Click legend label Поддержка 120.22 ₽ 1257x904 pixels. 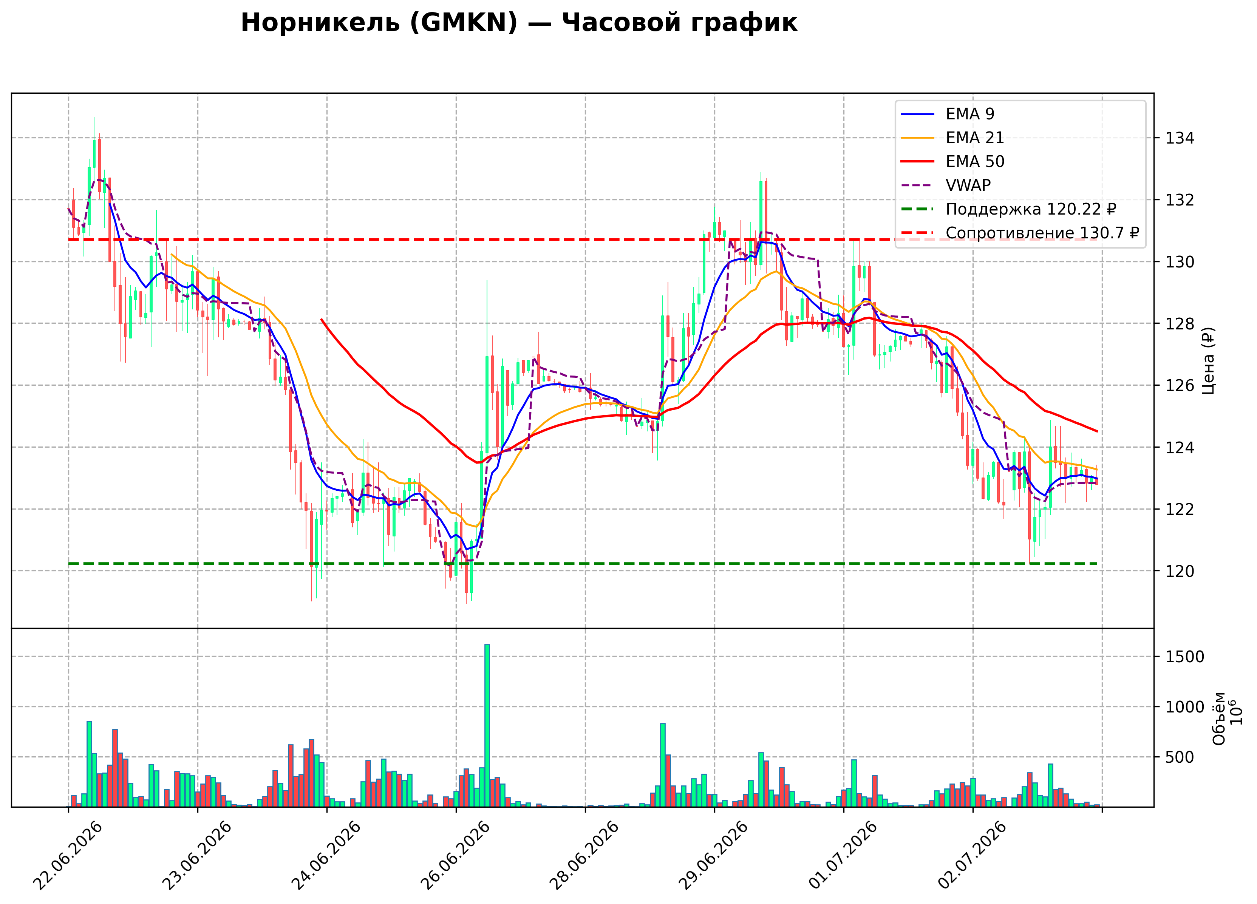click(x=1031, y=210)
